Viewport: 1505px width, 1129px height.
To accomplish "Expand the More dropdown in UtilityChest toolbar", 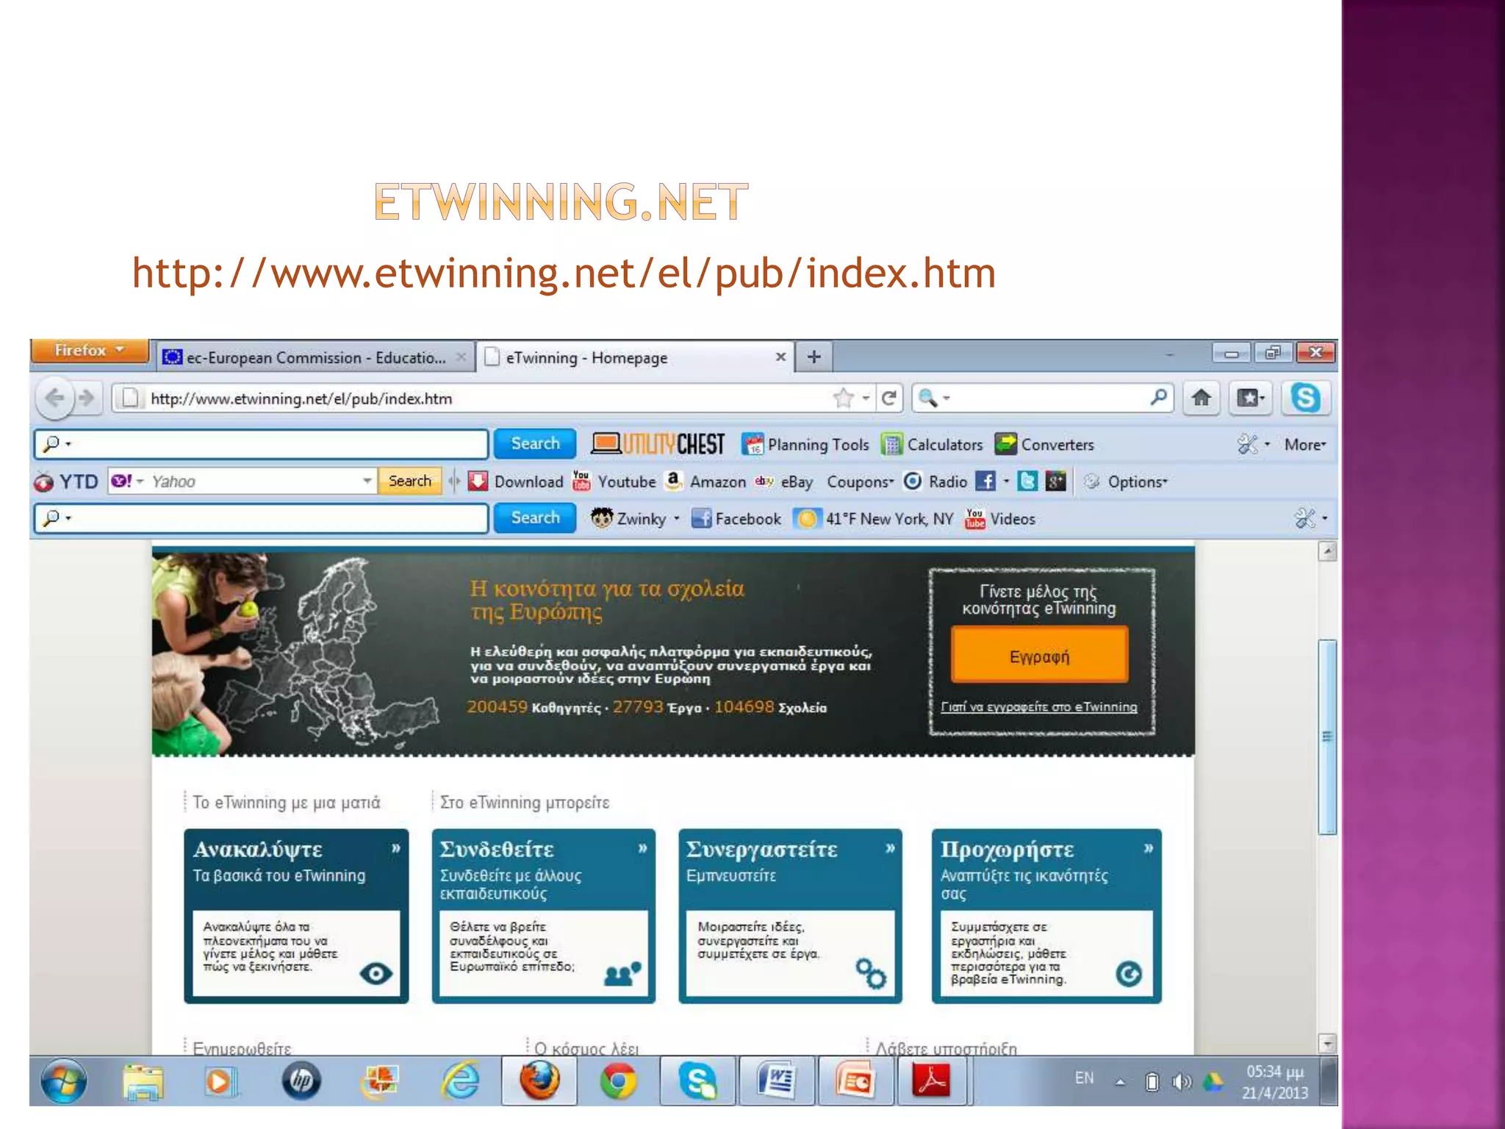I will pos(1305,444).
